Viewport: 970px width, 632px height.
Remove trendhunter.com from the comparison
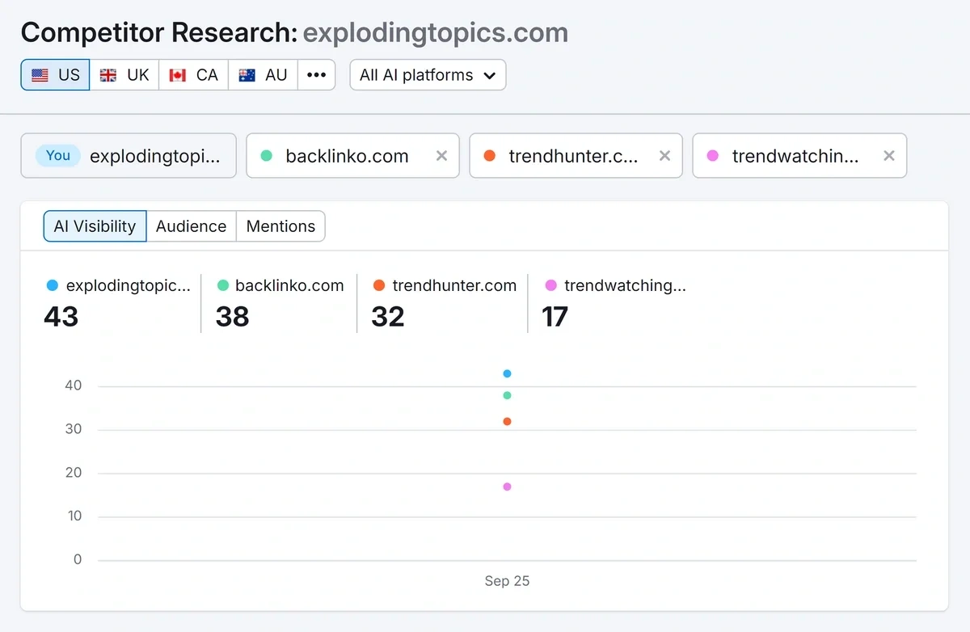pos(664,156)
